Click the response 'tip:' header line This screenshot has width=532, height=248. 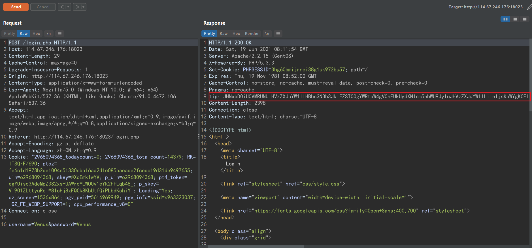pos(369,97)
